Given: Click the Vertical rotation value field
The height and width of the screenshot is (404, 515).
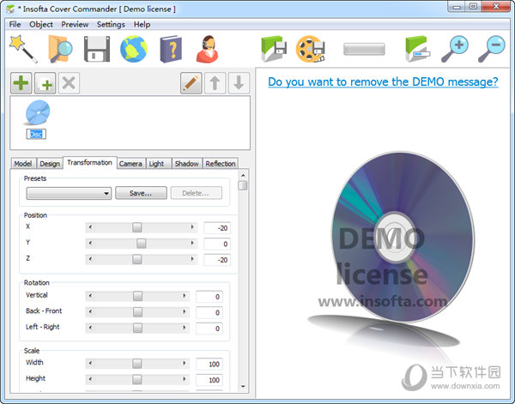Looking at the screenshot, I should pos(209,297).
